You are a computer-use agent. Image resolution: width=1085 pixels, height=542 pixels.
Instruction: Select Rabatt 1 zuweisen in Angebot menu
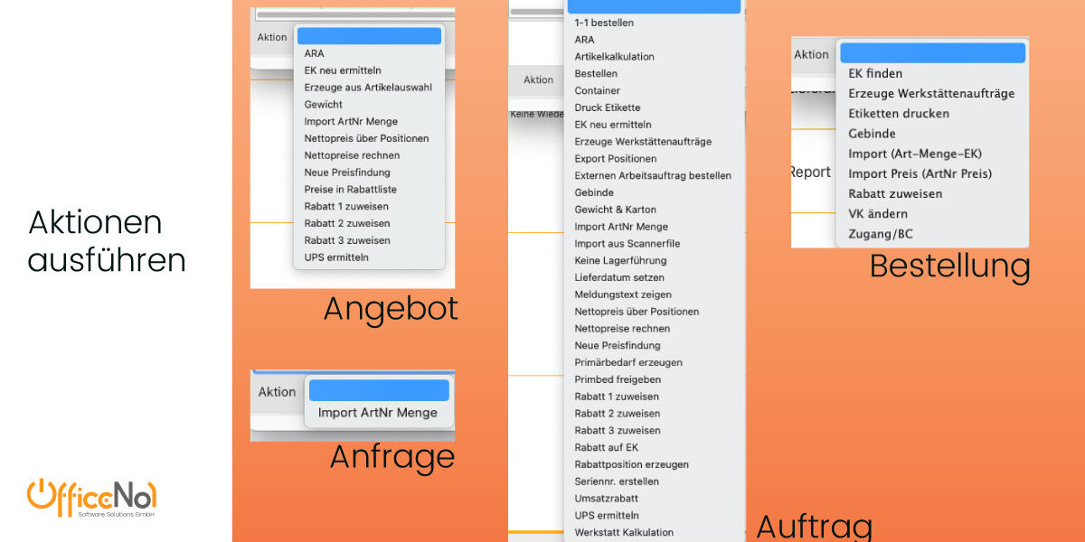[347, 207]
